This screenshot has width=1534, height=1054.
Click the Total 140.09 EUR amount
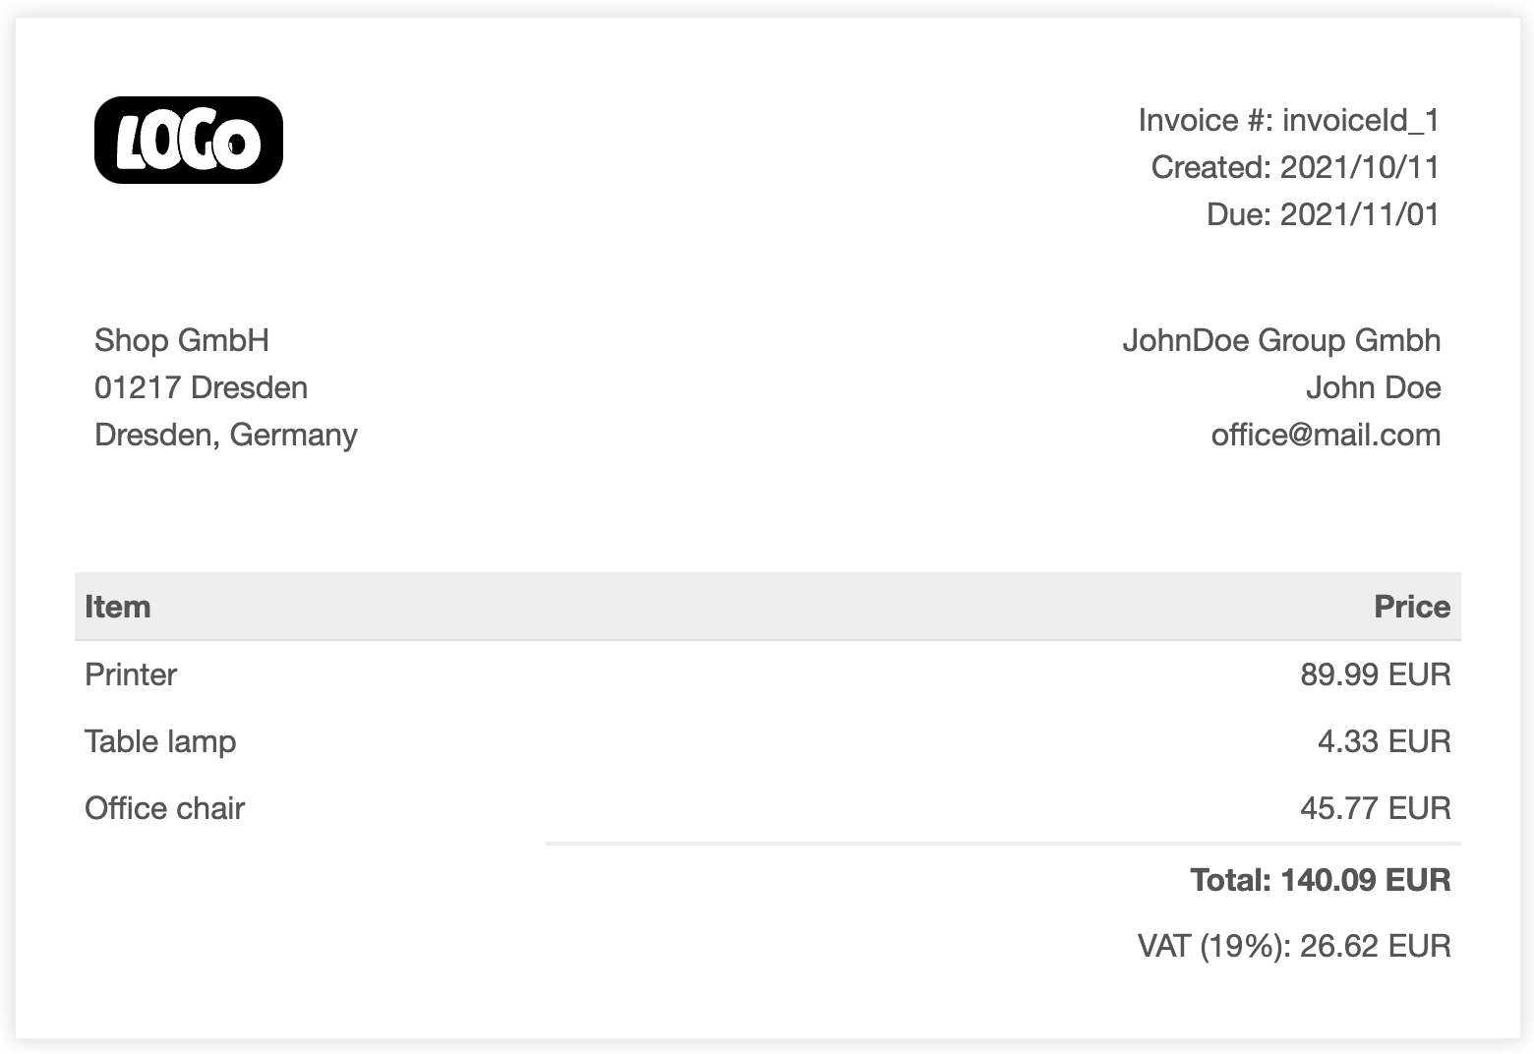point(1320,880)
